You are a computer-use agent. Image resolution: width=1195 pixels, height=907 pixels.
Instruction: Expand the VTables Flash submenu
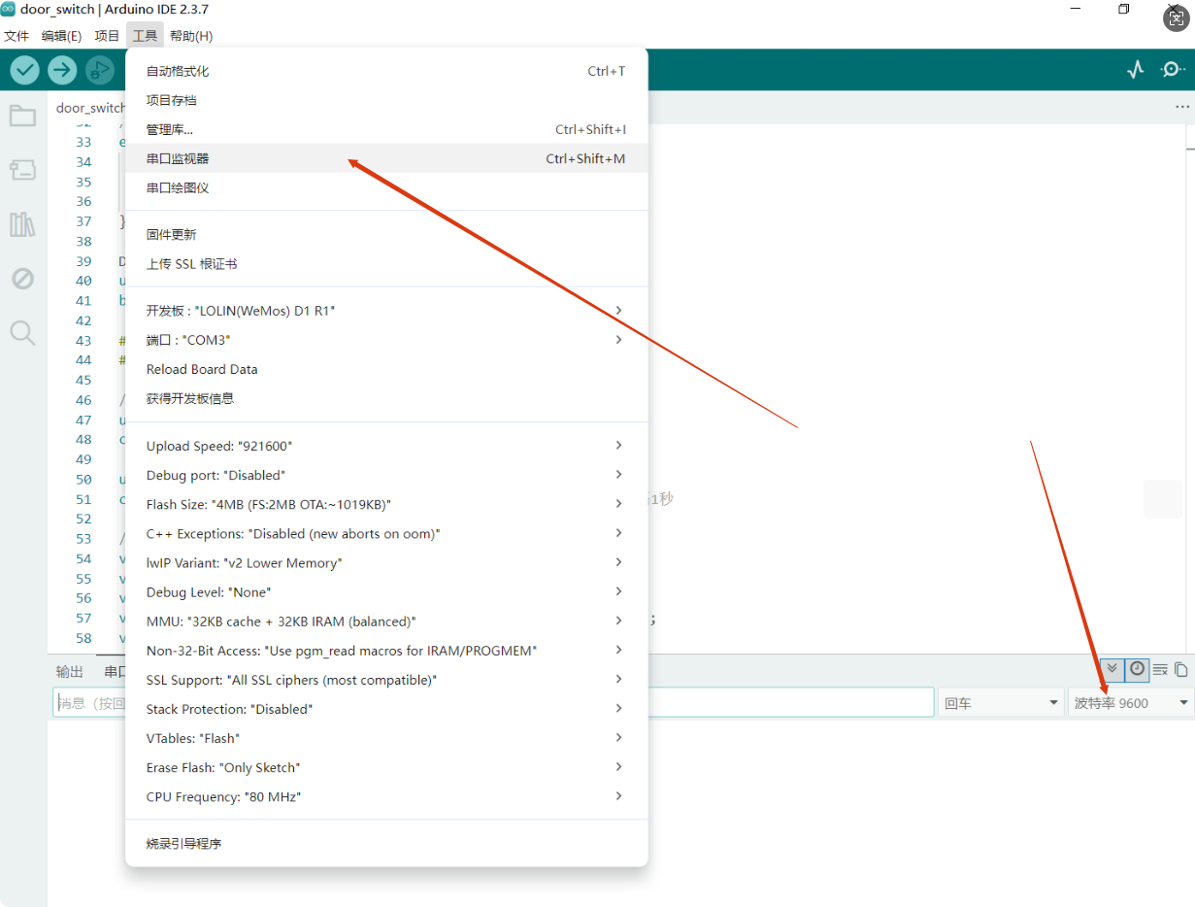pos(386,738)
